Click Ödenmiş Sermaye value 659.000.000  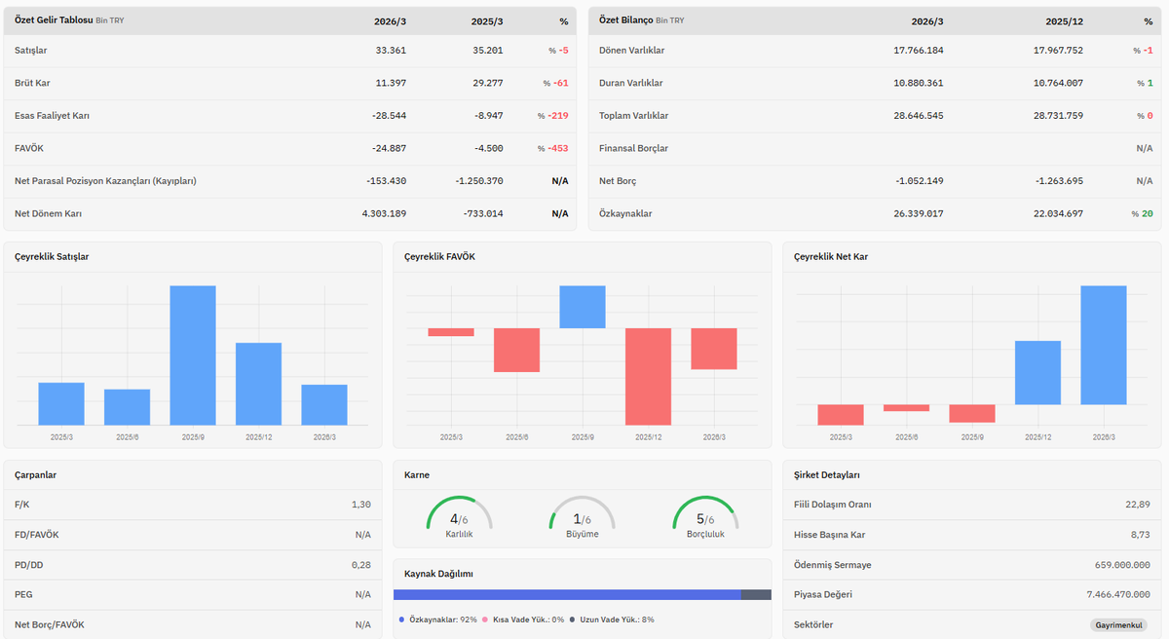1123,565
